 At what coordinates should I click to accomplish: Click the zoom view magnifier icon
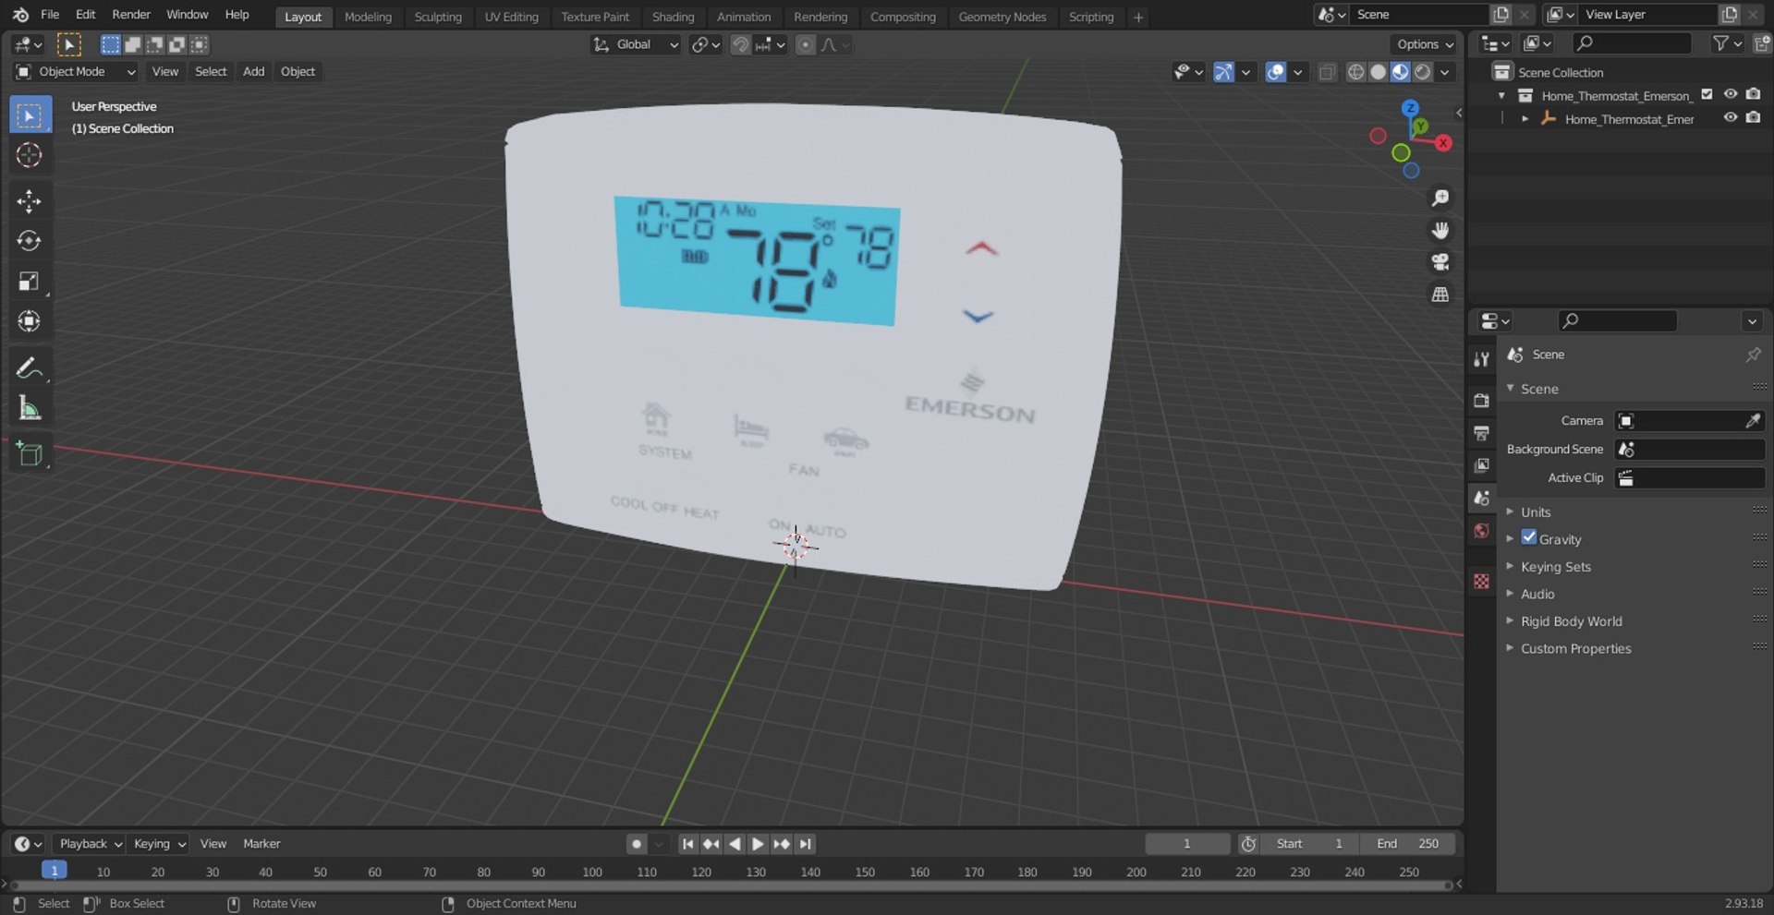pyautogui.click(x=1440, y=199)
